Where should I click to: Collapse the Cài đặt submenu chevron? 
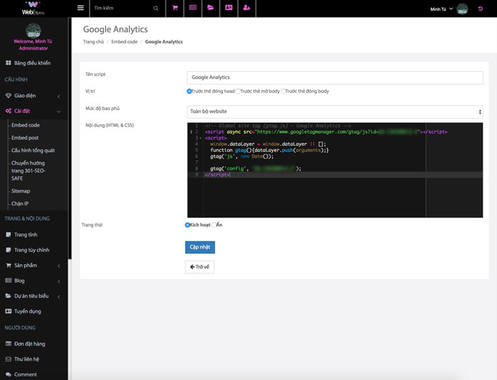coord(59,112)
